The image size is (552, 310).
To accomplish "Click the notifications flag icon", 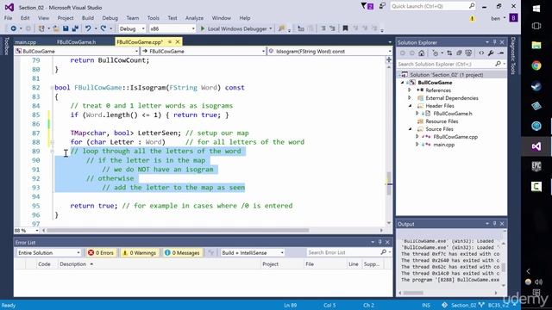I will click(x=367, y=6).
